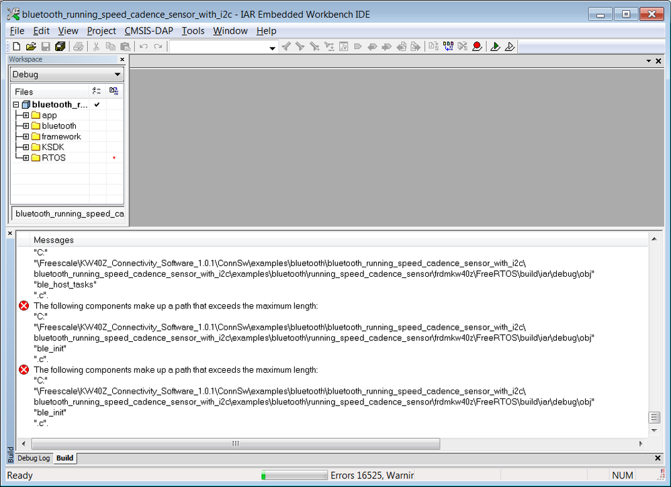Click the Find Previous toolbar icon
The image size is (671, 487).
point(286,46)
